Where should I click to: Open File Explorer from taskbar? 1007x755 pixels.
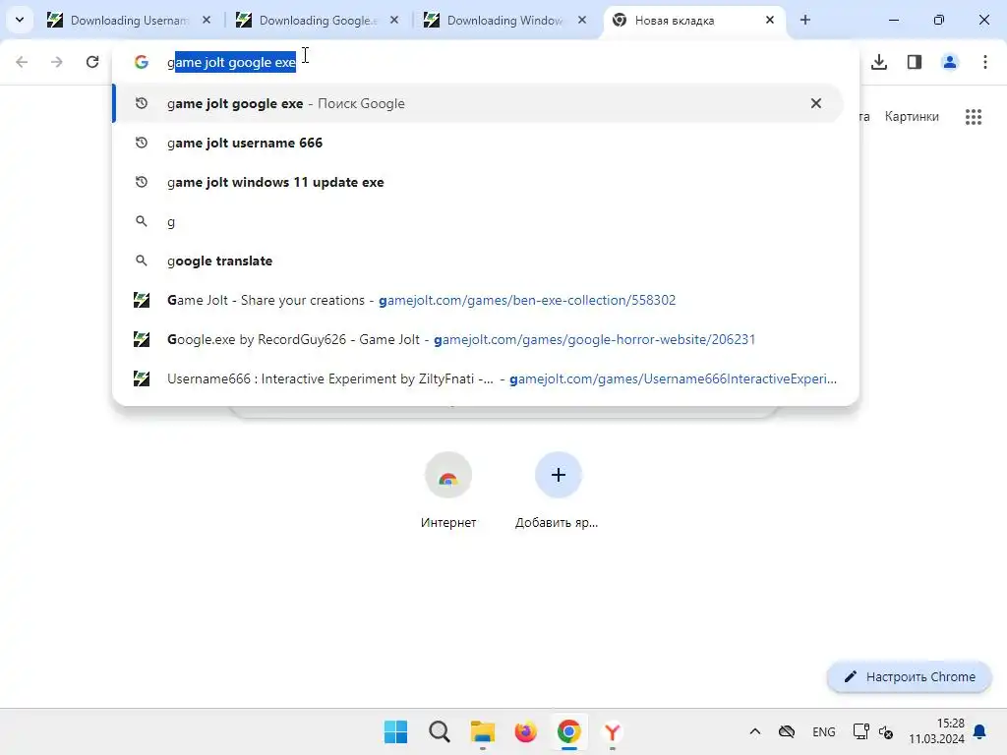(x=482, y=731)
